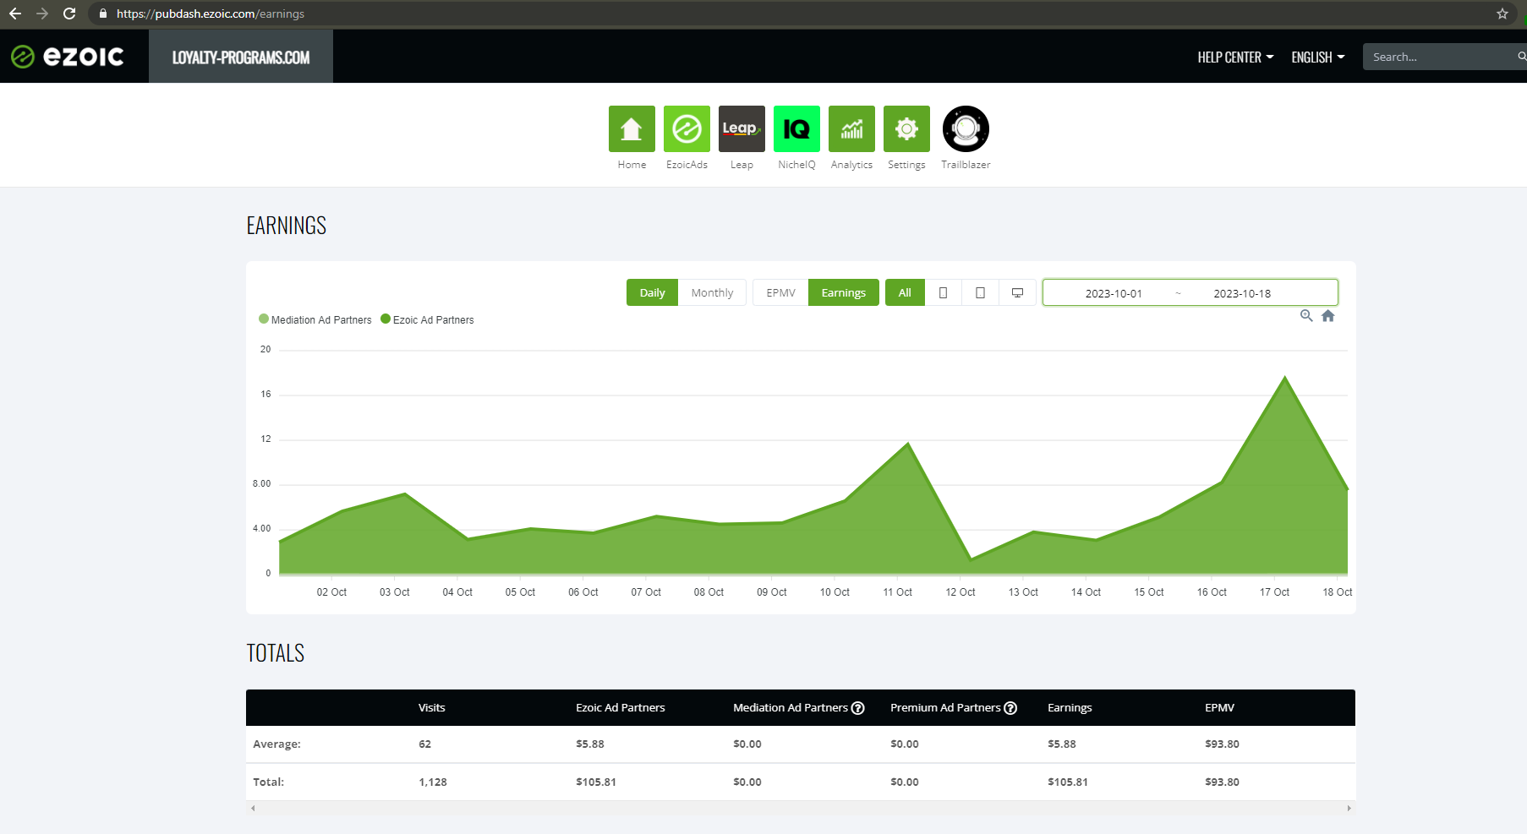Click the Ezoic Ad Partners column header

pos(621,708)
